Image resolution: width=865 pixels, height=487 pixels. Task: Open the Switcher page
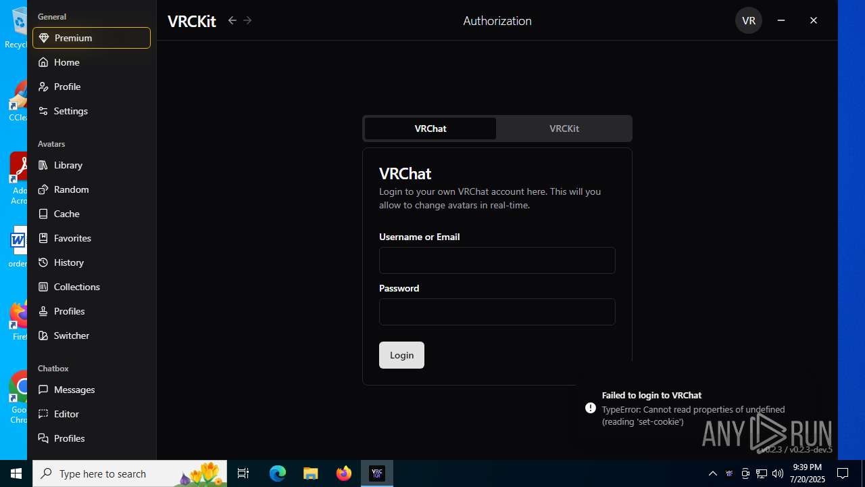(x=91, y=335)
